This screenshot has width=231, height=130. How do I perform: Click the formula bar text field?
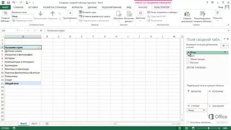[136, 30]
